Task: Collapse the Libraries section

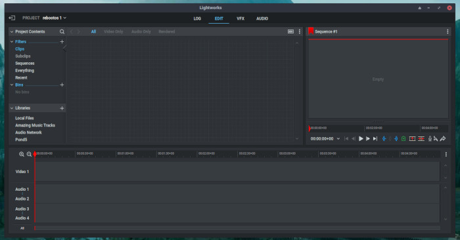Action: [12, 108]
